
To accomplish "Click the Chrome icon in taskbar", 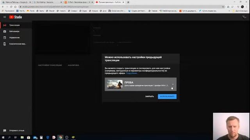I will coord(60,137).
